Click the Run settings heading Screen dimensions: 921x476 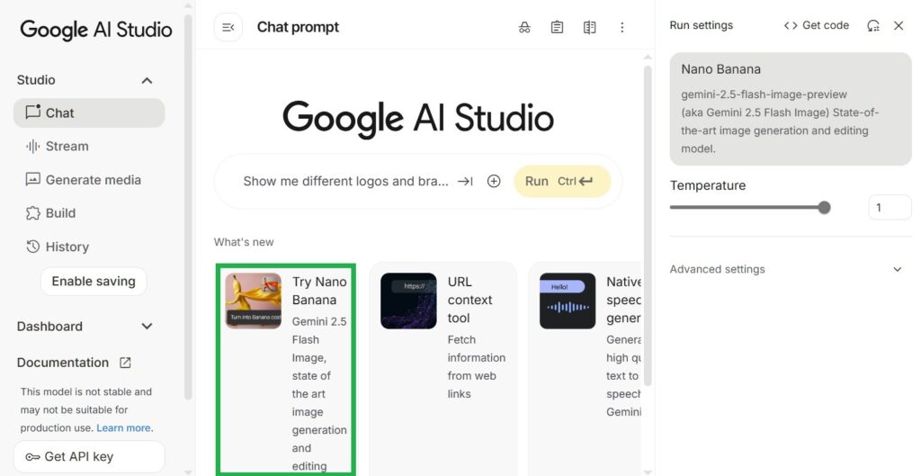tap(702, 25)
